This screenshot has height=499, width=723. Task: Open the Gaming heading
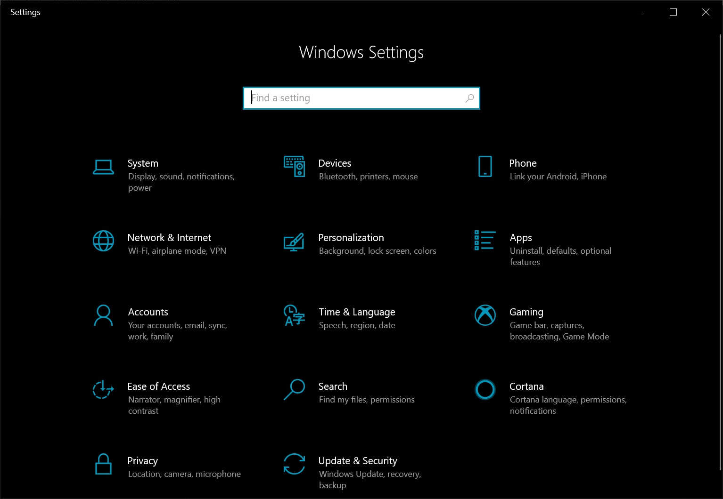[526, 312]
